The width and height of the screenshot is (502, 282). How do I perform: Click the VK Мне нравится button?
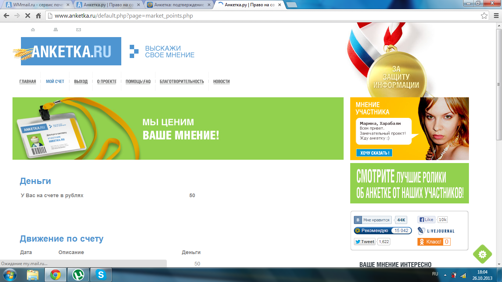[x=373, y=220]
